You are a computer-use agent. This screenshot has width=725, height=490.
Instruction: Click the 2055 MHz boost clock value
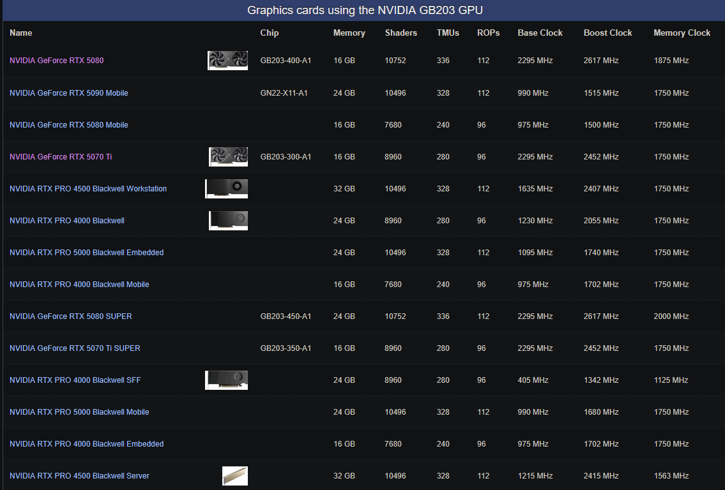coord(601,220)
